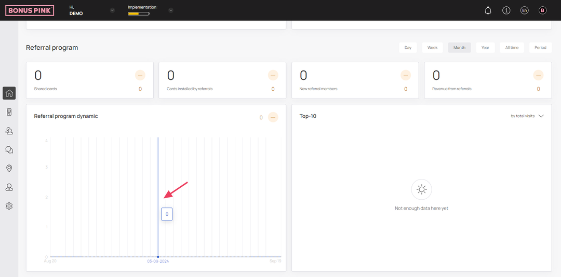The image size is (561, 277).
Task: Click the Referral program dynamic chart title
Action: (x=66, y=116)
